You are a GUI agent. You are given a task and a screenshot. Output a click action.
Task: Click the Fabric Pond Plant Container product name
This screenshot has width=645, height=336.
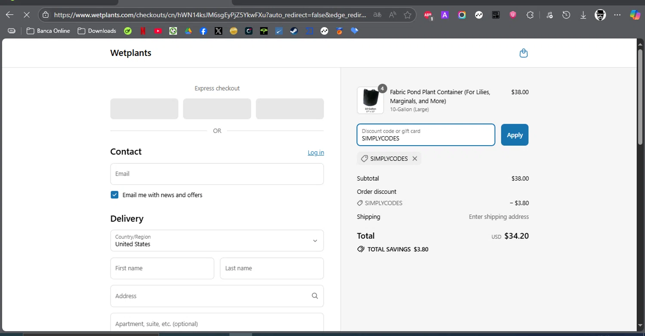(440, 96)
